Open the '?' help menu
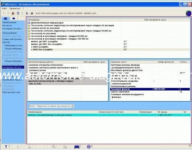Image resolution: width=192 pixels, height=150 pixels. coord(23,8)
